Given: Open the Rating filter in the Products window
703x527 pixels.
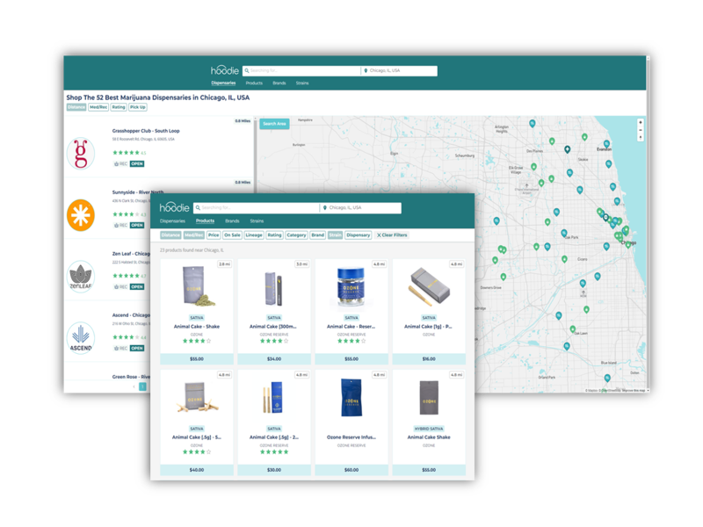Looking at the screenshot, I should pos(274,235).
